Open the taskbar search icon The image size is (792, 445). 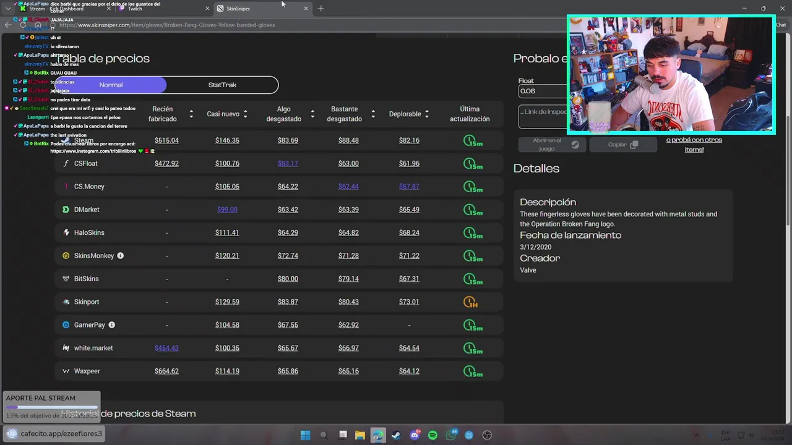pos(324,435)
